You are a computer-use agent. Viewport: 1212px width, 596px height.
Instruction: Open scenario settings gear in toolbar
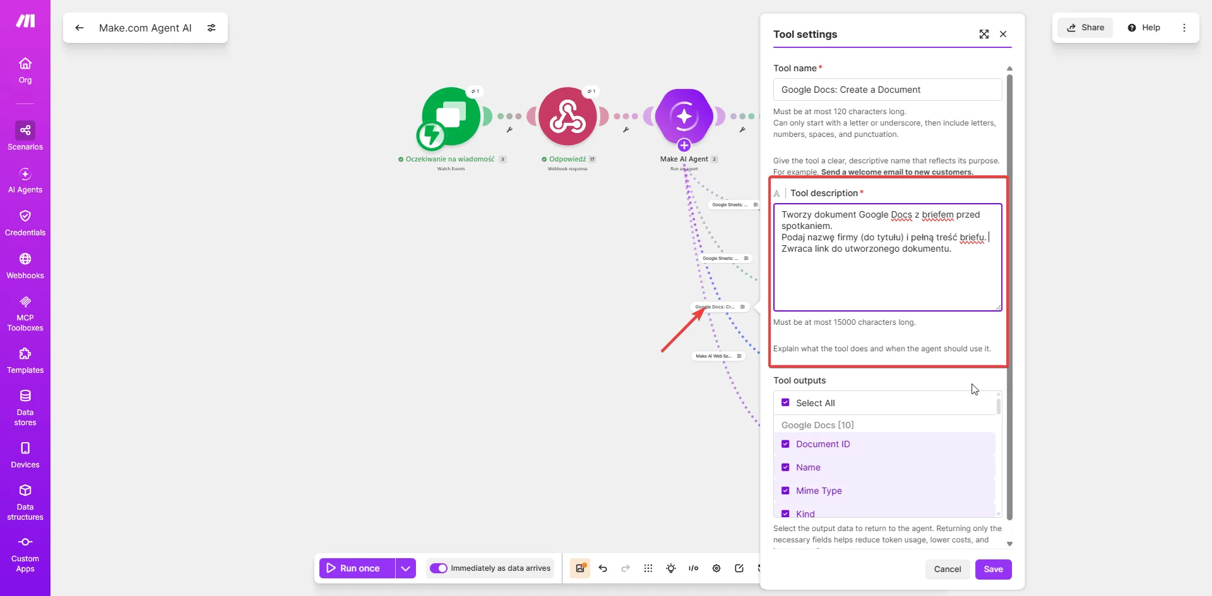[x=716, y=568]
